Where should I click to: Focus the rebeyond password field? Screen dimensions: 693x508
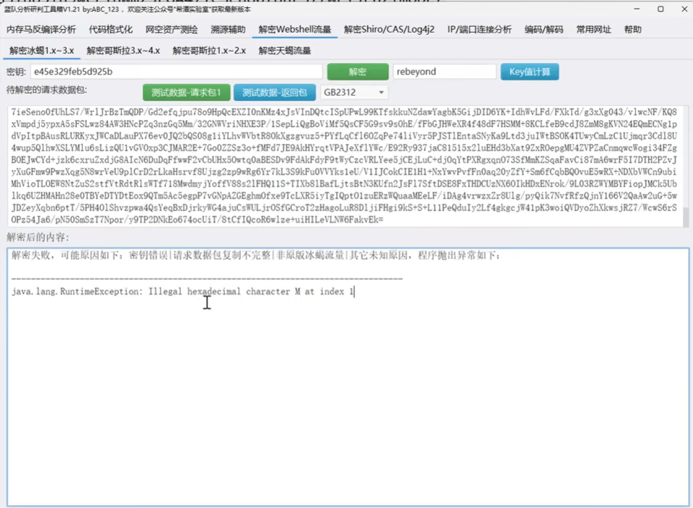[444, 72]
